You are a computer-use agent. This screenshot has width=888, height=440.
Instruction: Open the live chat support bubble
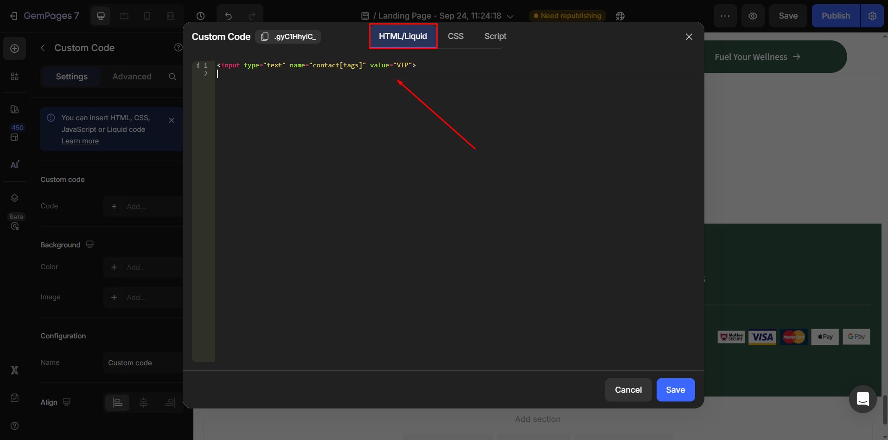click(862, 399)
